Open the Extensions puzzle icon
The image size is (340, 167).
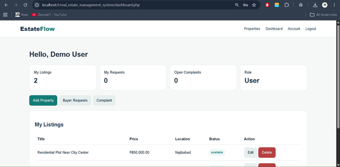287,5
